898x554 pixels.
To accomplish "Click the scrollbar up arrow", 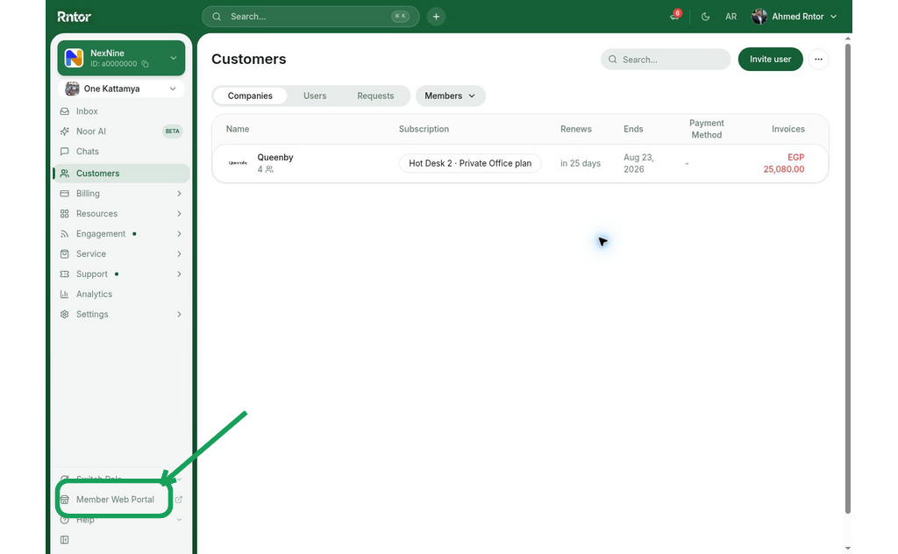I will 848,39.
